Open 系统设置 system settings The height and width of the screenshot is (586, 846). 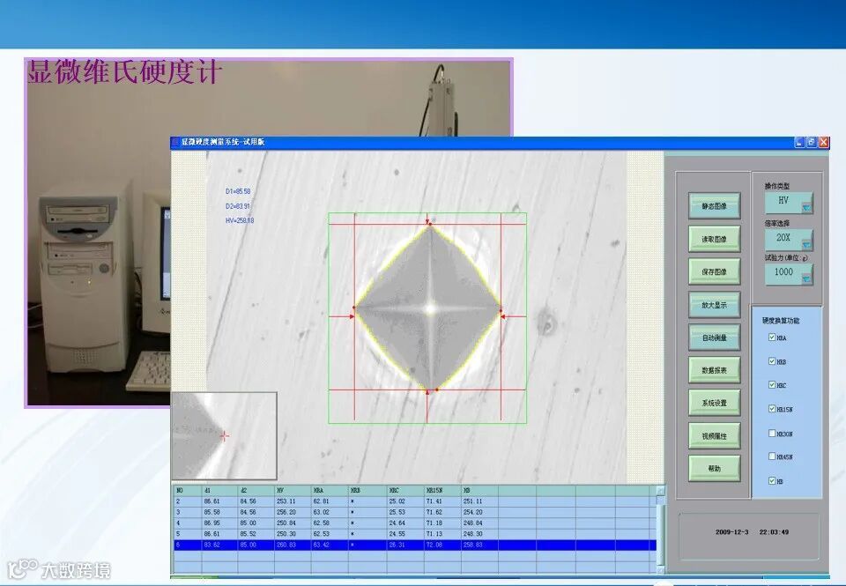714,403
